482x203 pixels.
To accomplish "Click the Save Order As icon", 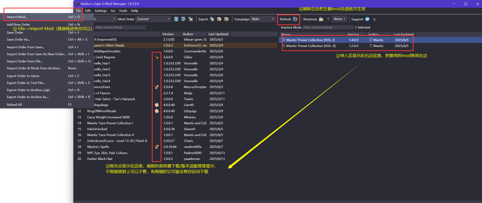I will click(x=183, y=19).
